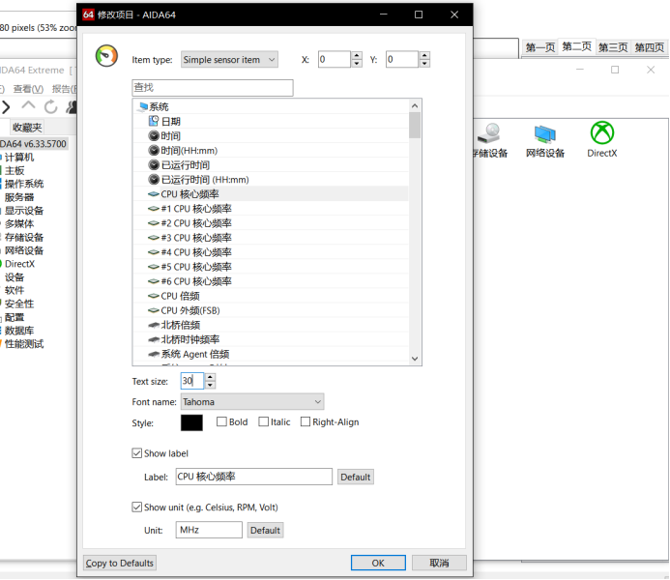Expand the Font name Tahoma dropdown
670x580 pixels.
[x=251, y=402]
